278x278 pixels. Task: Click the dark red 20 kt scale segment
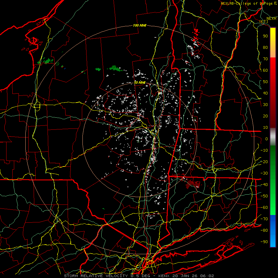(x=273, y=116)
